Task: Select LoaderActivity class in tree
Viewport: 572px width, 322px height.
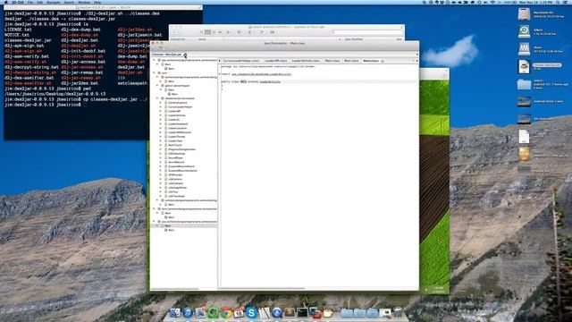Action: tap(177, 115)
